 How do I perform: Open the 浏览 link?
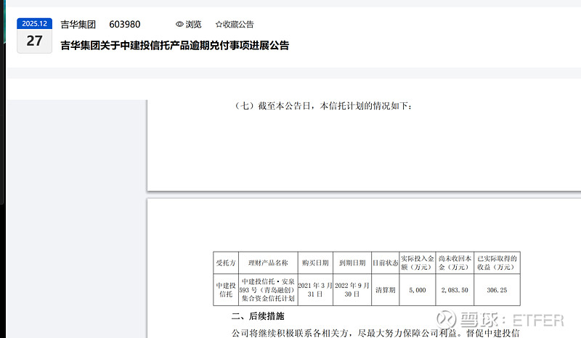(x=193, y=25)
